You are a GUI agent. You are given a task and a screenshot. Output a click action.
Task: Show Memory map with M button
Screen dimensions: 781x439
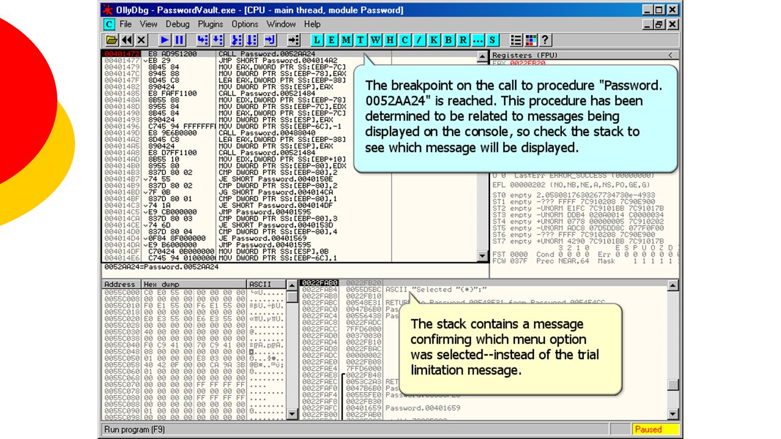[x=346, y=40]
